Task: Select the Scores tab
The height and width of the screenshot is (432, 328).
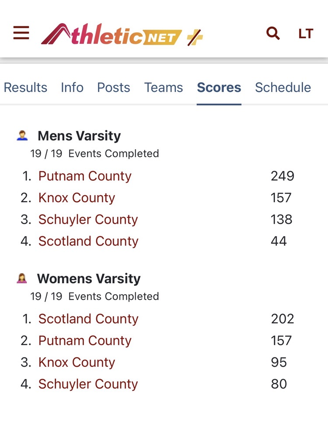Action: tap(219, 88)
